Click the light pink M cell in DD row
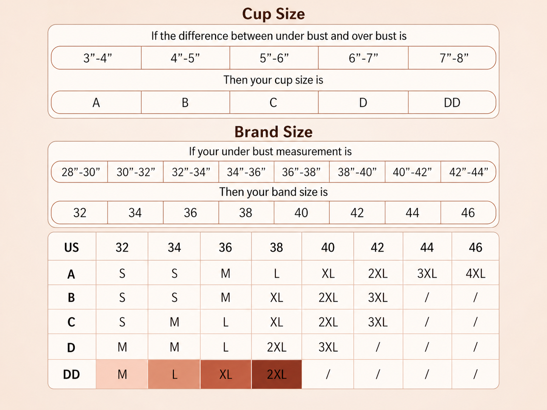The image size is (547, 410). [x=122, y=374]
